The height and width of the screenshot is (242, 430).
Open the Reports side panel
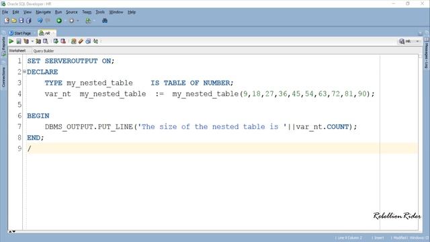3,46
